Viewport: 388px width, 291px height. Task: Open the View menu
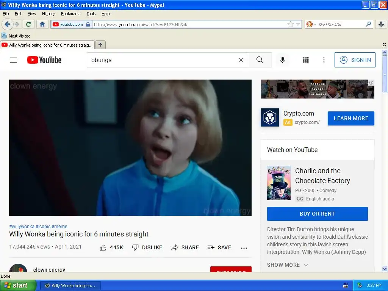32,14
